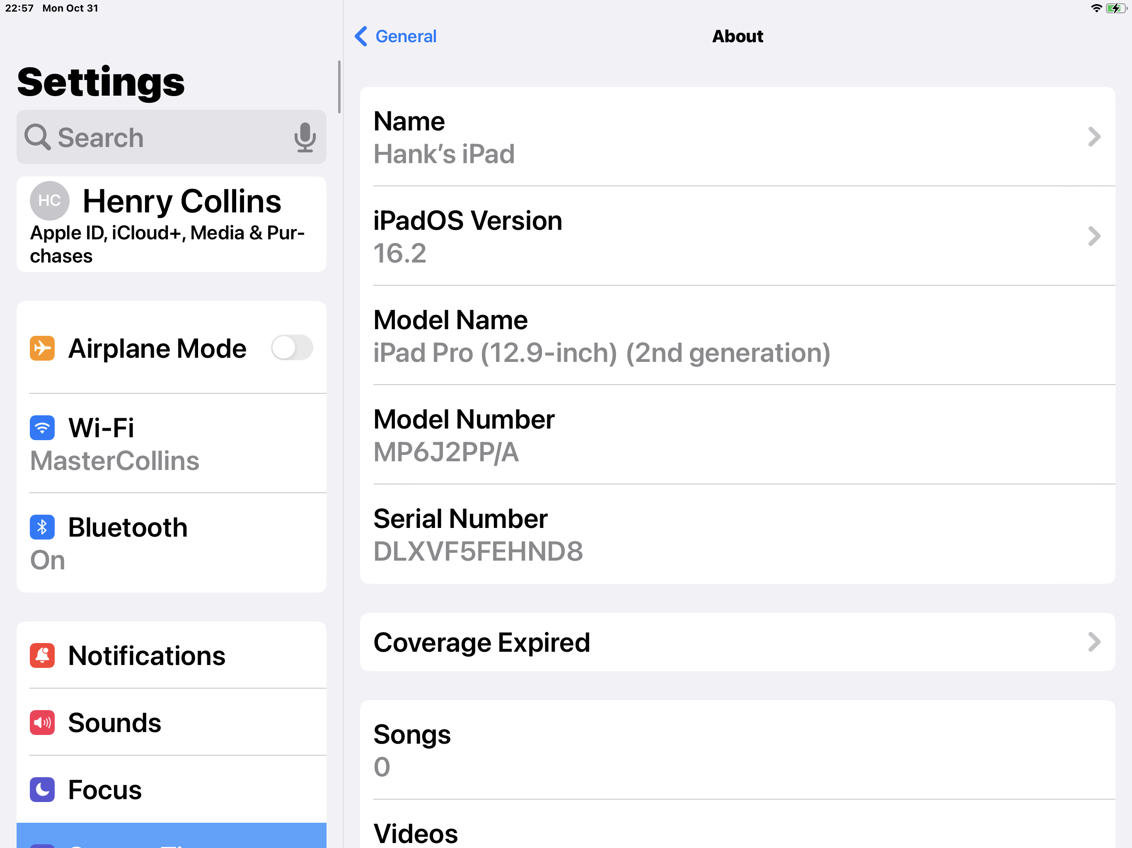Tap the Coverage Expired label

click(481, 642)
